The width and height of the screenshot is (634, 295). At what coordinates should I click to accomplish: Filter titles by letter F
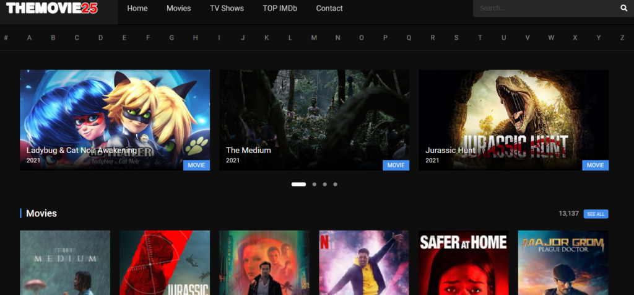[148, 38]
